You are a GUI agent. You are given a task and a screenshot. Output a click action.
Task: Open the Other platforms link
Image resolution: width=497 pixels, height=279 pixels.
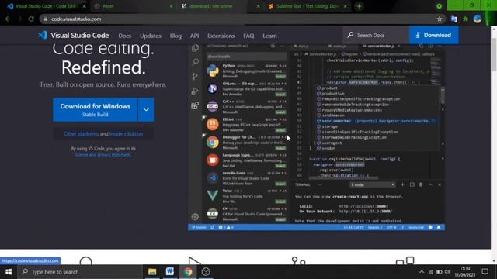tap(81, 134)
